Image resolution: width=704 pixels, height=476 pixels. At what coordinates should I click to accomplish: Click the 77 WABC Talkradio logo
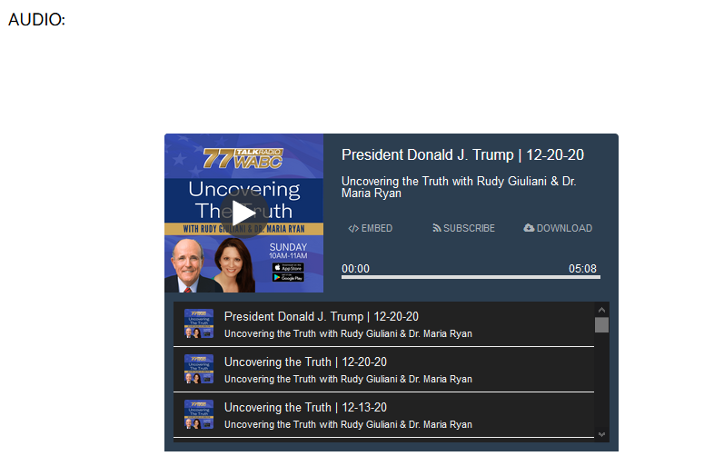pos(243,158)
